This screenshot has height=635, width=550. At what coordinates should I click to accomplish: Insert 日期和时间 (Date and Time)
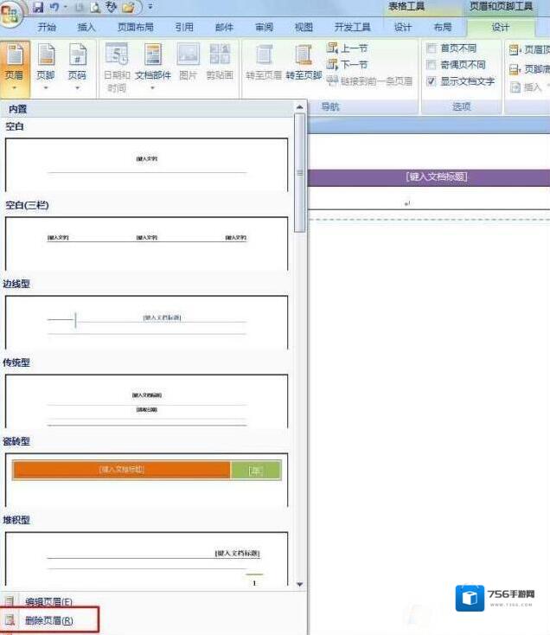(x=117, y=67)
